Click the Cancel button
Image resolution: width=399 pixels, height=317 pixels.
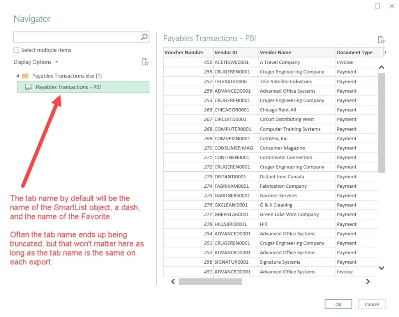click(371, 304)
